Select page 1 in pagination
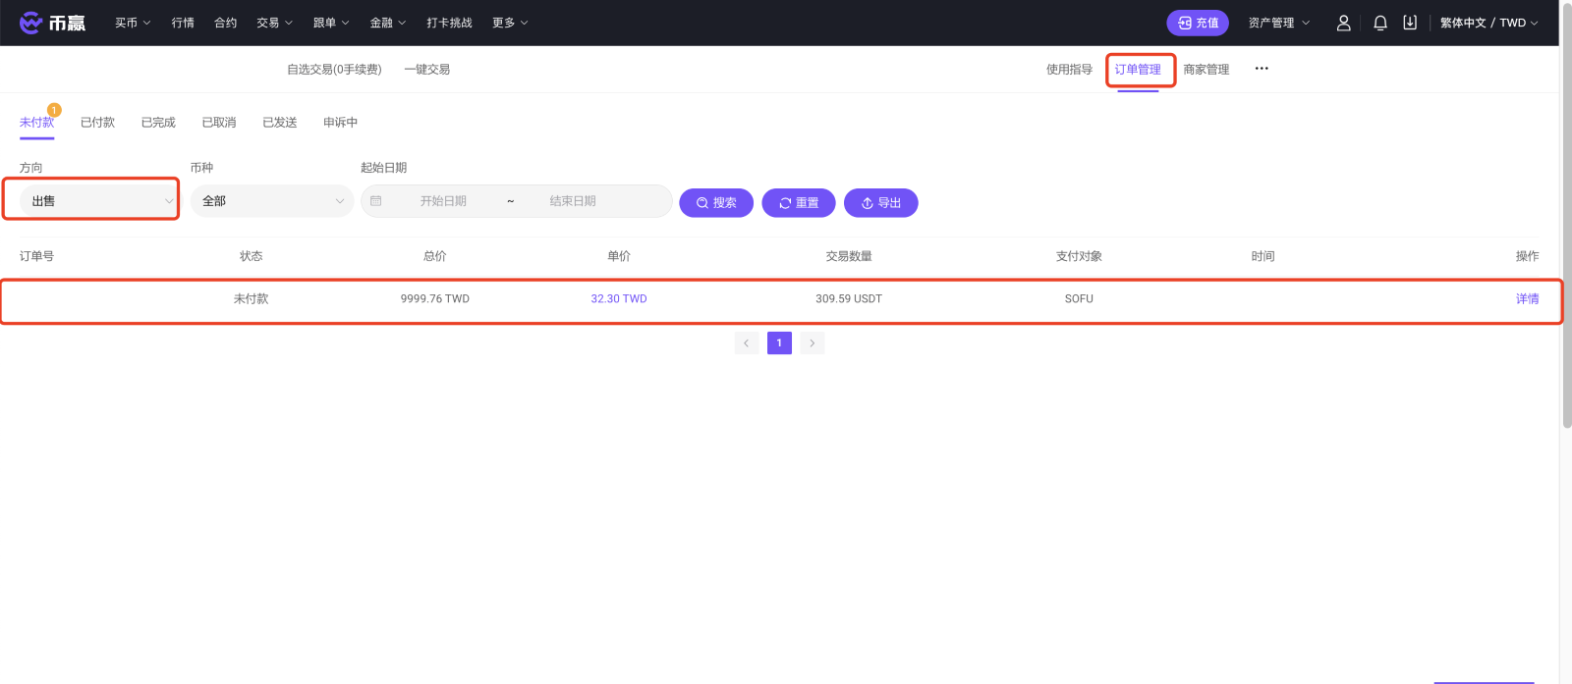This screenshot has height=684, width=1572. (x=779, y=342)
